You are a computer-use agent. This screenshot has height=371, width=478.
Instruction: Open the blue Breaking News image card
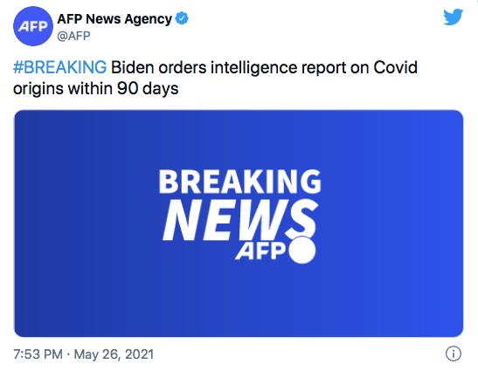[x=239, y=223]
